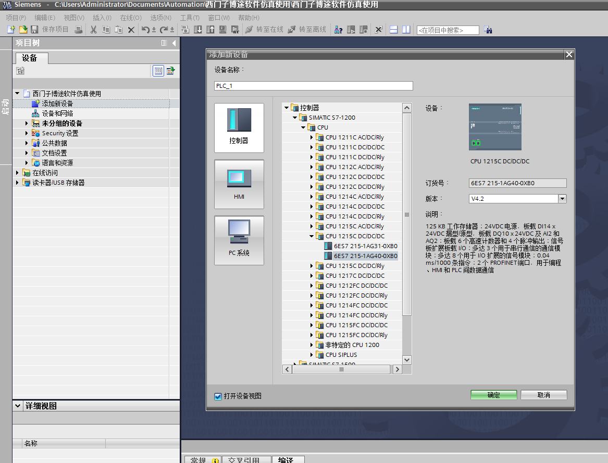This screenshot has height=463, width=608.
Task: Open the 编辑(E) menu
Action: 45,18
